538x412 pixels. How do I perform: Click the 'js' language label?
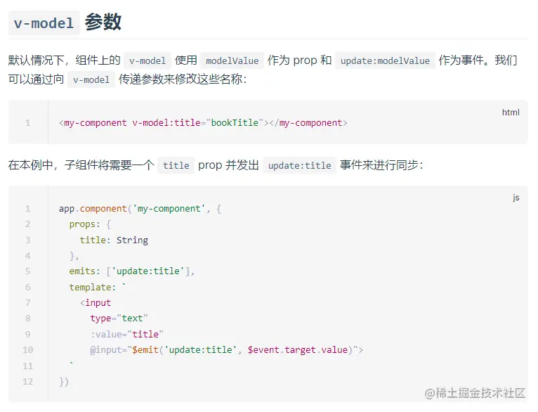pos(516,198)
